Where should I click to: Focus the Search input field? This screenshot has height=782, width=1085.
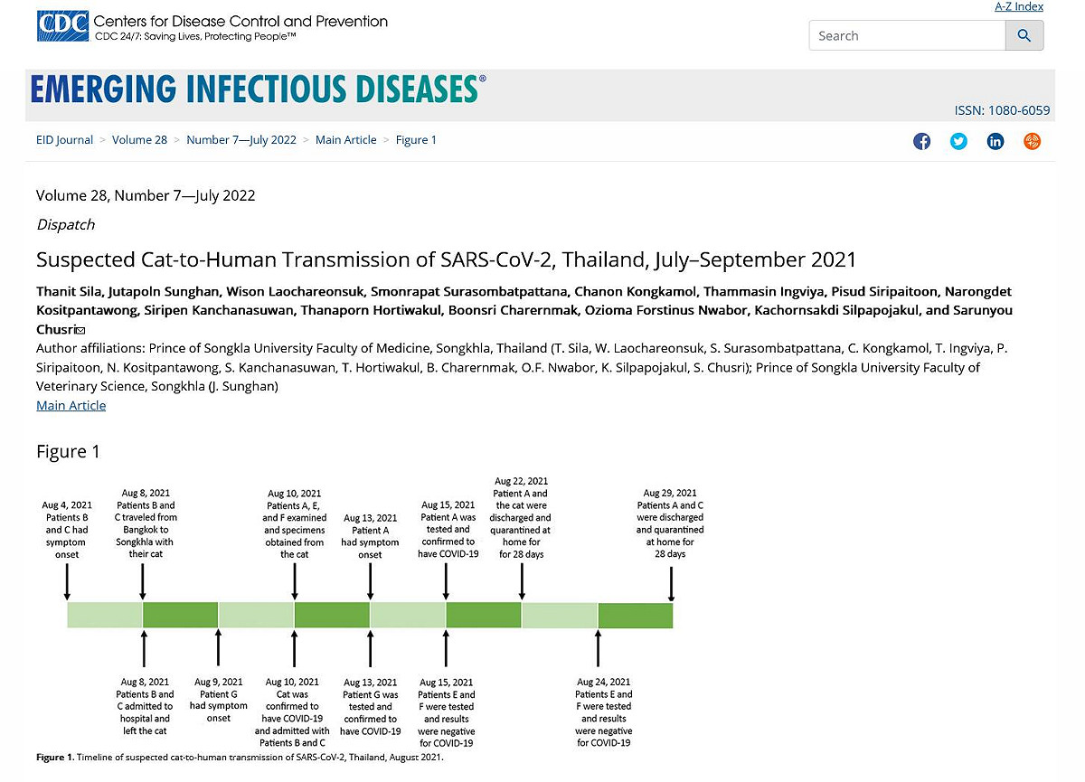(907, 35)
